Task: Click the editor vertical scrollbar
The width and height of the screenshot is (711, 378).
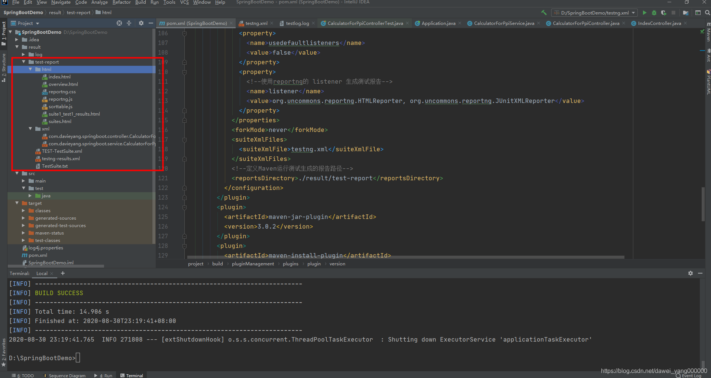Action: point(703,204)
